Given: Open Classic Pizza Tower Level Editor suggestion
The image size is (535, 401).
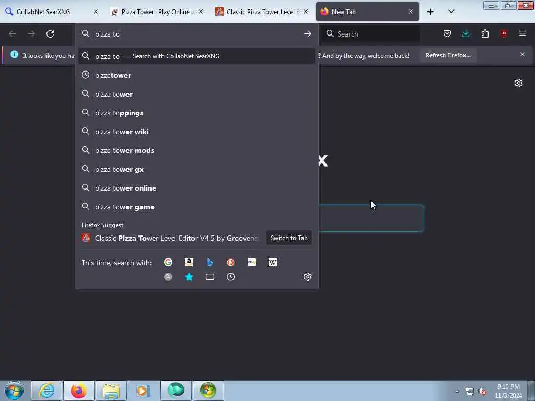Looking at the screenshot, I should pos(171,238).
